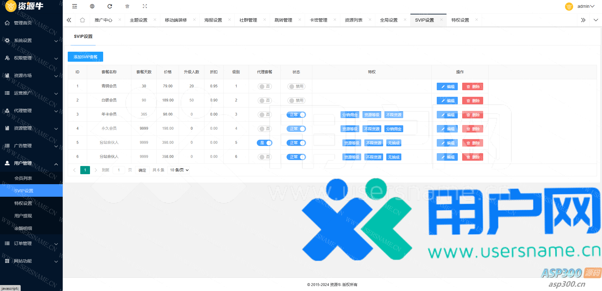Click the refresh page icon
The height and width of the screenshot is (291, 602).
point(110,6)
